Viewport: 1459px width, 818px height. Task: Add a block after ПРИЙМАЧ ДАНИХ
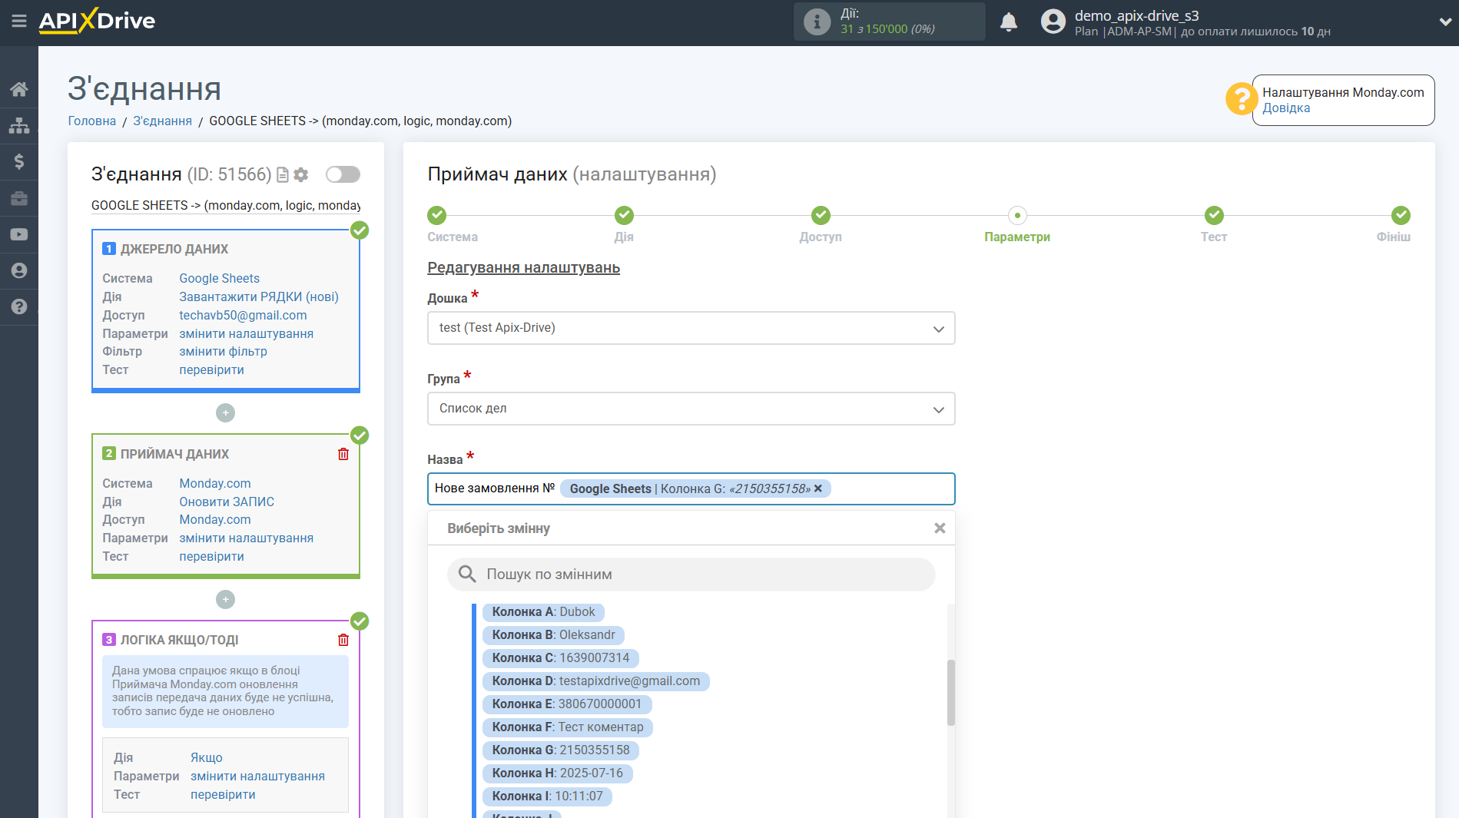225,599
